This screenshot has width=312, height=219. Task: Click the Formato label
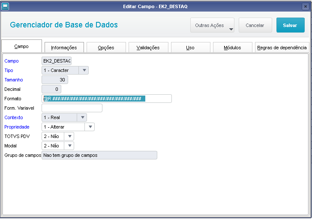(x=13, y=99)
